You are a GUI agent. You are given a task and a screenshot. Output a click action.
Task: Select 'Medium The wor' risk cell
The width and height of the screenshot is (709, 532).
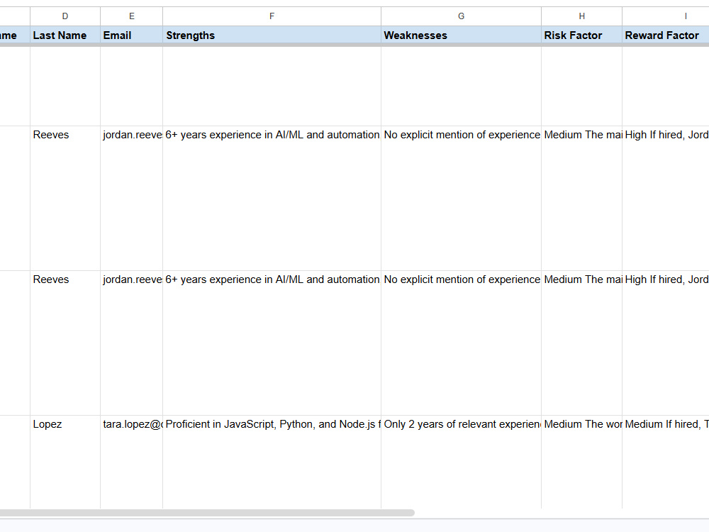tap(581, 462)
